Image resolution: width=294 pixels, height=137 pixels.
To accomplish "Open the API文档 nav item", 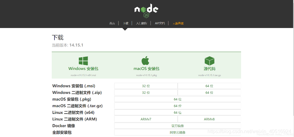I will (160, 23).
